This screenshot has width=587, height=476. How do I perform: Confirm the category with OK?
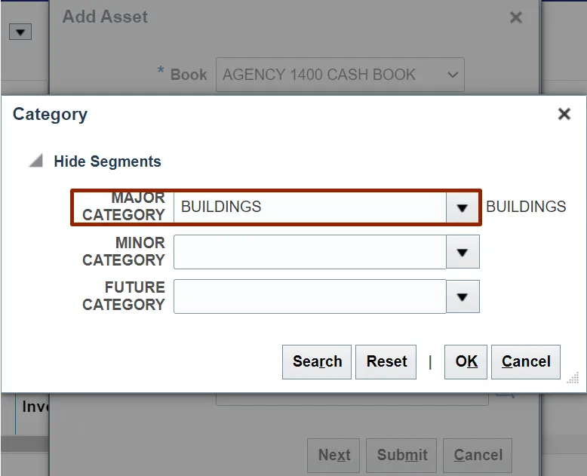tap(466, 362)
